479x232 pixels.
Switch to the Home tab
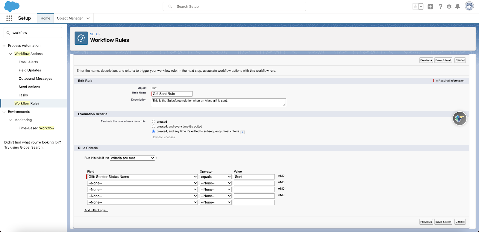[x=46, y=18]
